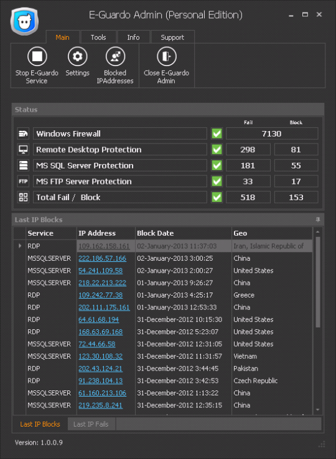
Task: Click the row indicator arrow of first RDP row
Action: 20,246
